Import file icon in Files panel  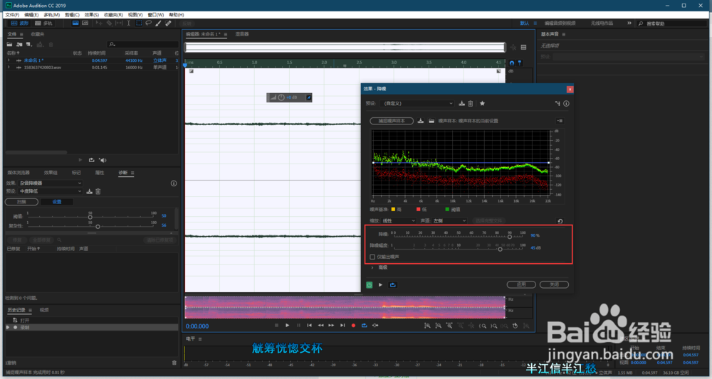click(x=19, y=44)
